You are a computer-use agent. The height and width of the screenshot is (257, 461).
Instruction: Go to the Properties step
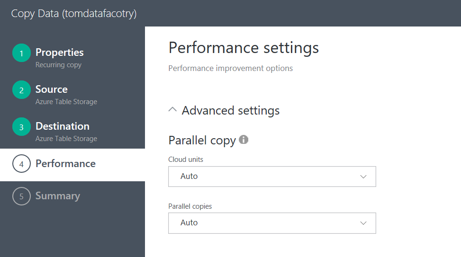[x=59, y=53]
